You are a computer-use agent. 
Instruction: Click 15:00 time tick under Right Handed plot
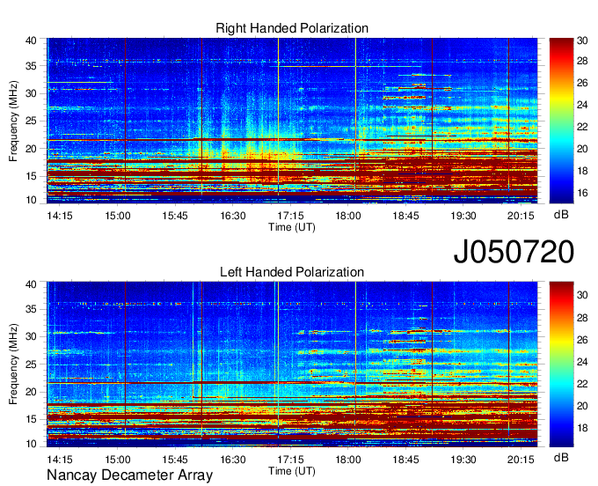(118, 216)
